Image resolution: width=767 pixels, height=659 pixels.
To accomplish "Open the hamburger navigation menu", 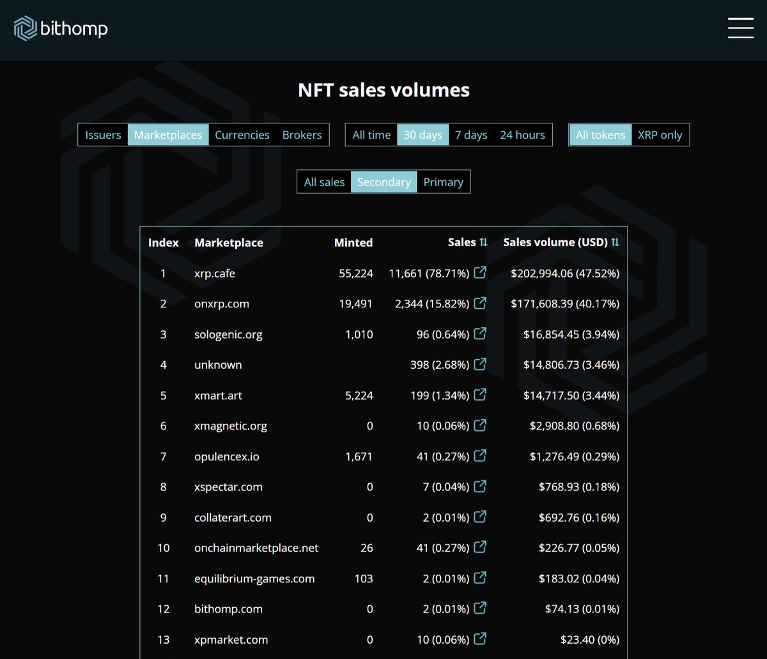I will (740, 28).
